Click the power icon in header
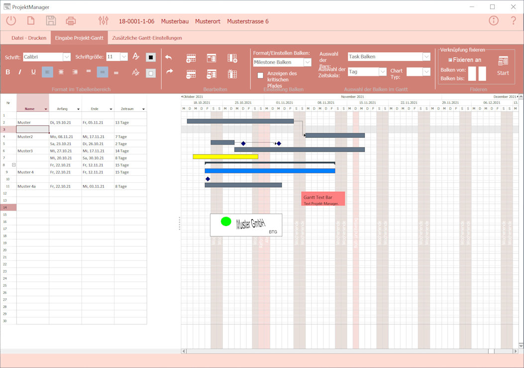The height and width of the screenshot is (368, 524). coord(11,21)
